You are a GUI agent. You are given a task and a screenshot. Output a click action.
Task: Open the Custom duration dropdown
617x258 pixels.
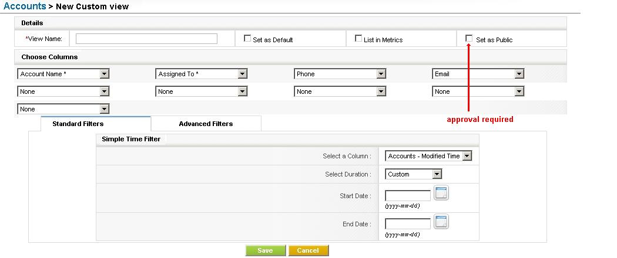(414, 174)
